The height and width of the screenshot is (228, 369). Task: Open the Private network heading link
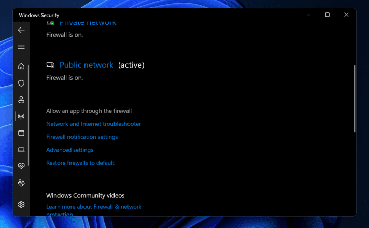[x=88, y=23]
